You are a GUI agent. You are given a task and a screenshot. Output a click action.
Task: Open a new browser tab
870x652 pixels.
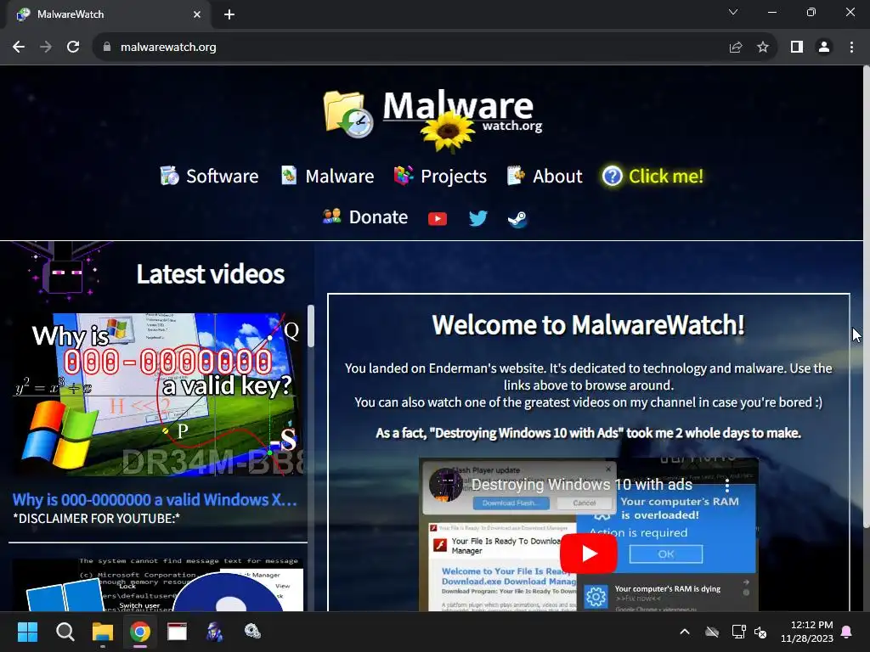click(x=229, y=14)
